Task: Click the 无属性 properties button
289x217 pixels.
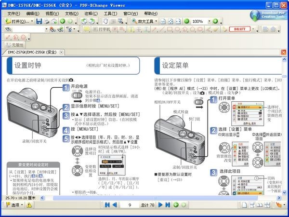Action: [x=14, y=45]
